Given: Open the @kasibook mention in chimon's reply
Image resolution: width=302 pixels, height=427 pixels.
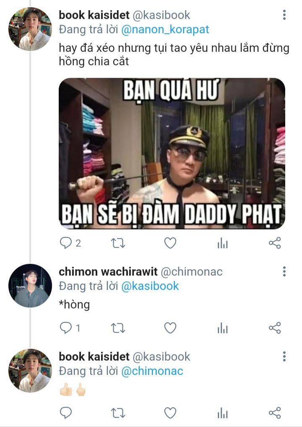Looking at the screenshot, I should [x=150, y=286].
